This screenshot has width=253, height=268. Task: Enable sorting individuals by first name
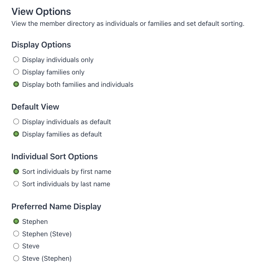[16, 171]
